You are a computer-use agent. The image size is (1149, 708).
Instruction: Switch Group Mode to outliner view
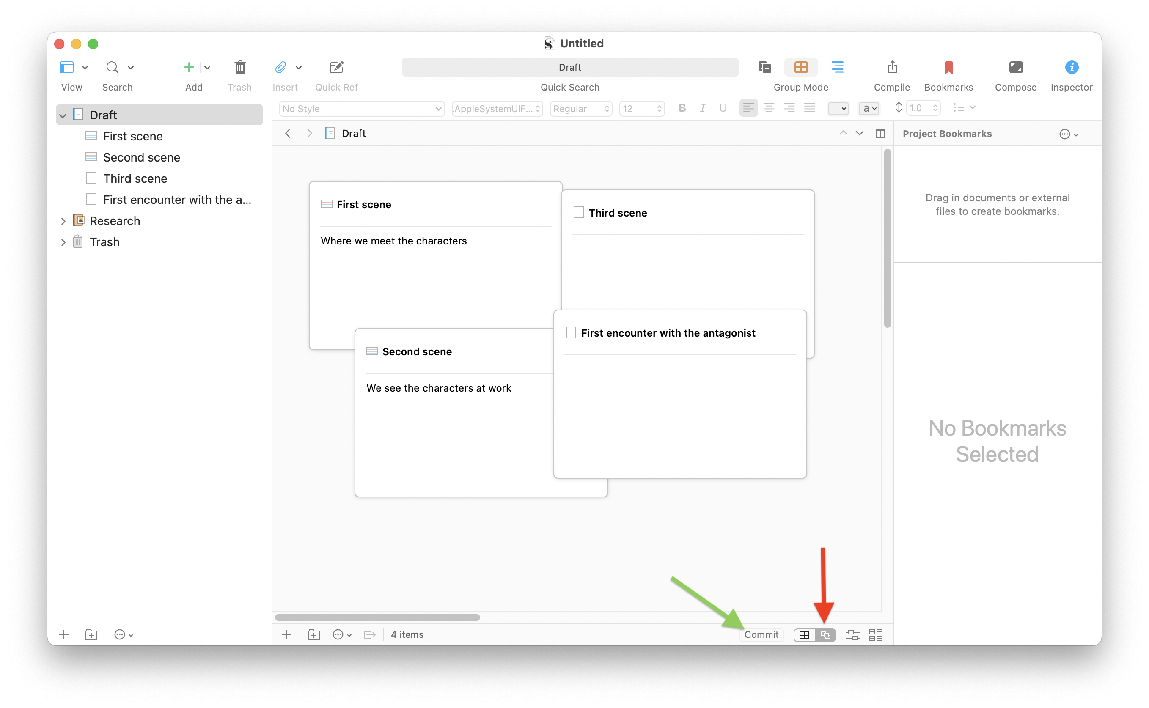click(x=837, y=67)
